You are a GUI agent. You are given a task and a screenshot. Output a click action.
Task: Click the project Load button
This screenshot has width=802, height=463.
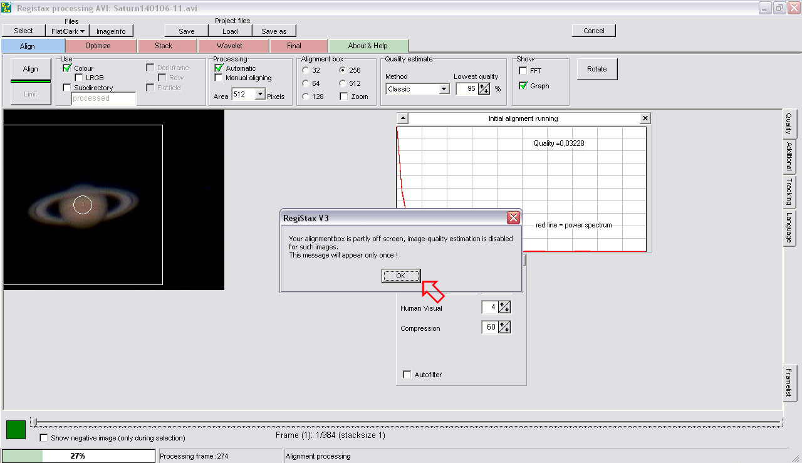[x=230, y=31]
